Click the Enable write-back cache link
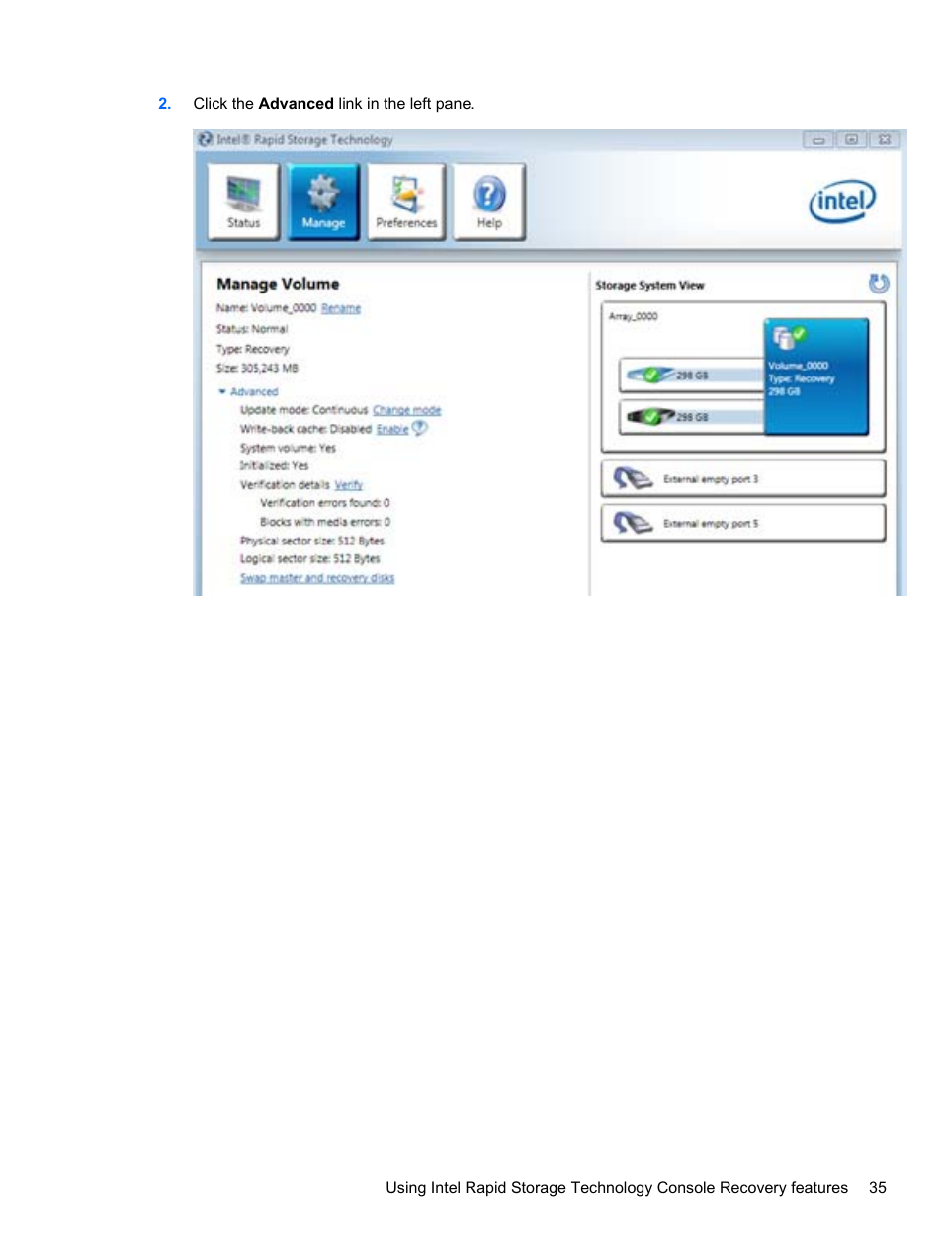 392,429
